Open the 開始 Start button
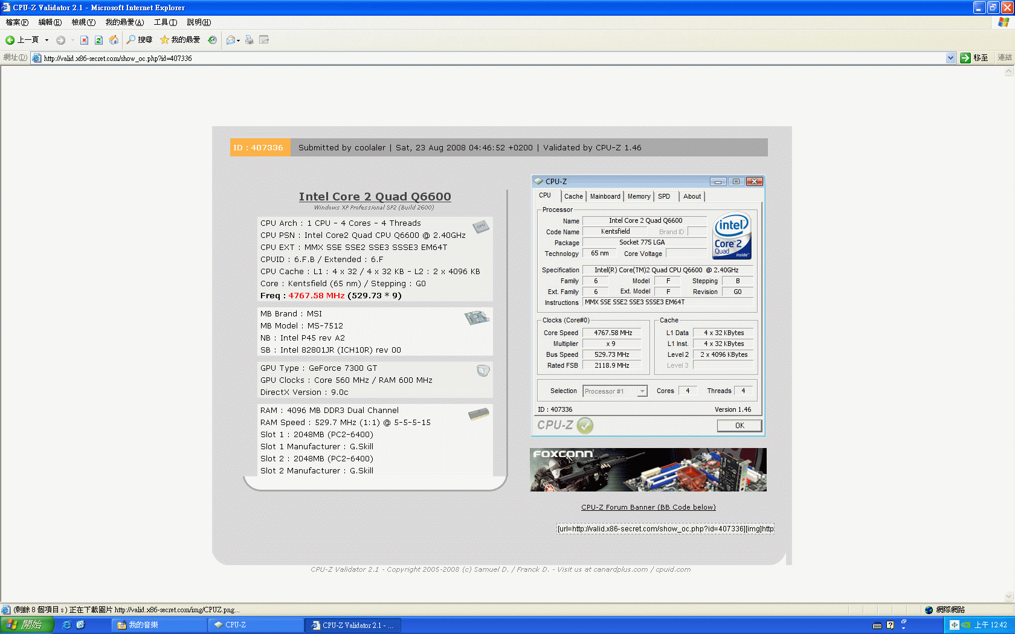The height and width of the screenshot is (634, 1015). (27, 625)
